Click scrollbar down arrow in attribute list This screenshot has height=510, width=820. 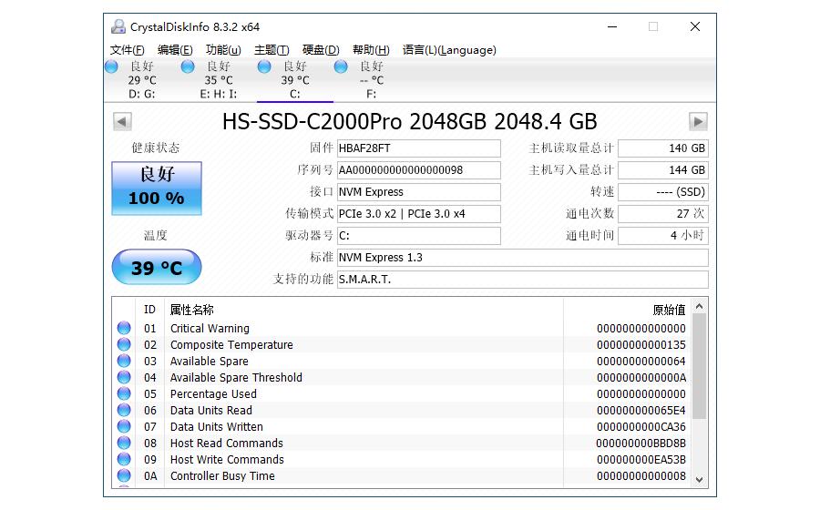(699, 480)
